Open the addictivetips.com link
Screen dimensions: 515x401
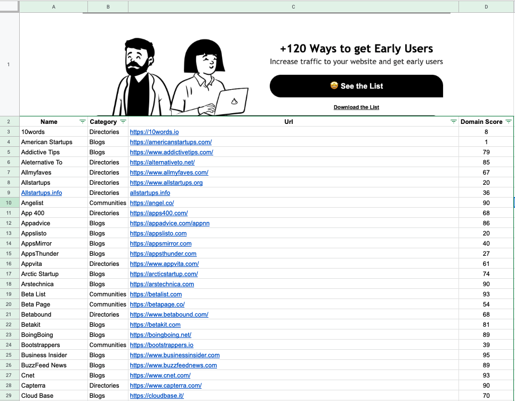pyautogui.click(x=172, y=152)
